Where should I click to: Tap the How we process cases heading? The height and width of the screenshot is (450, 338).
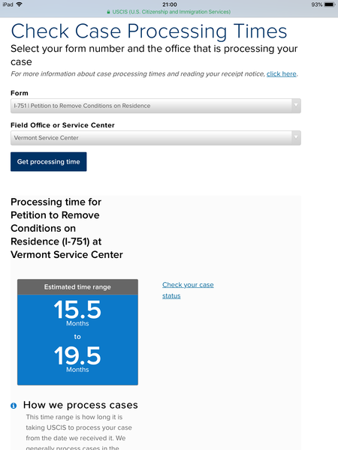click(80, 405)
